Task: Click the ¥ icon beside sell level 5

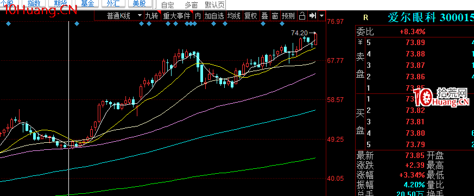Action: click(360, 42)
